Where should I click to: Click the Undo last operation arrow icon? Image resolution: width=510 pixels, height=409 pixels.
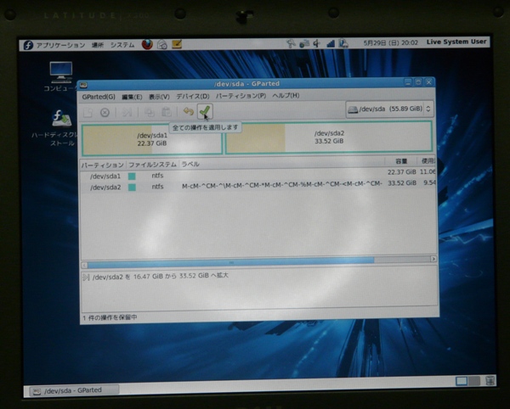coord(187,112)
